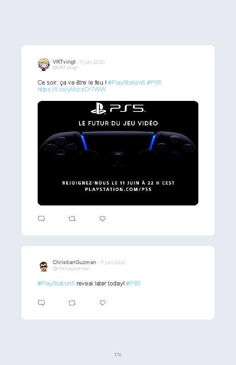Click reply icon on ChristianGuzman tweet
Screen dimensions: 236x365
coord(41,303)
